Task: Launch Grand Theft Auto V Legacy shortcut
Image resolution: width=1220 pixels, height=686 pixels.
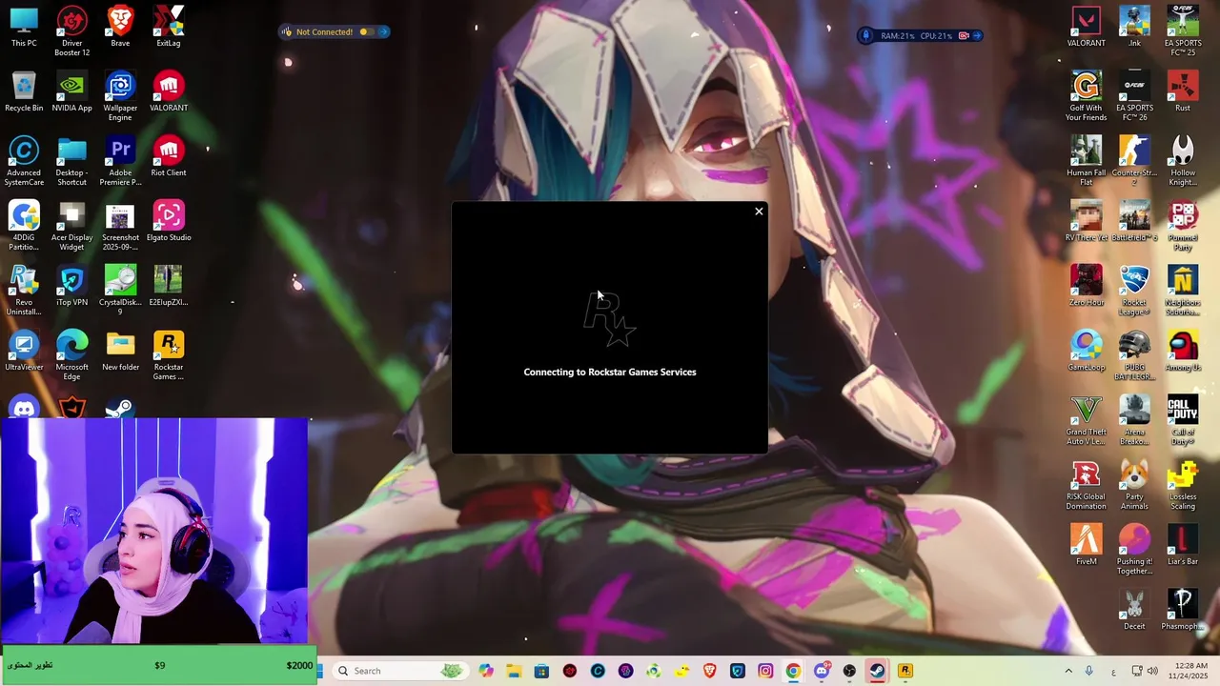Action: pos(1086,420)
